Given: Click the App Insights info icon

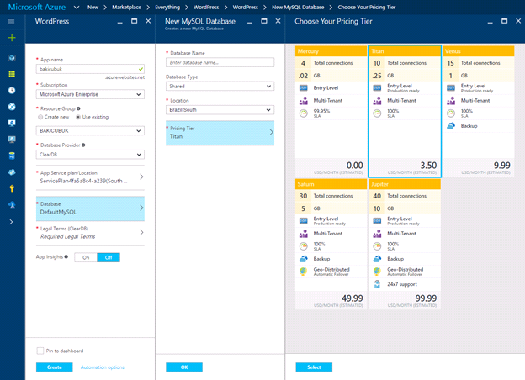Looking at the screenshot, I should [66, 257].
